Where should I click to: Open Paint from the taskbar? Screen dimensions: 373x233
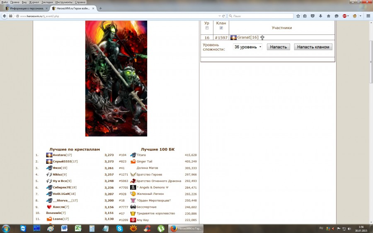[x=51, y=229]
